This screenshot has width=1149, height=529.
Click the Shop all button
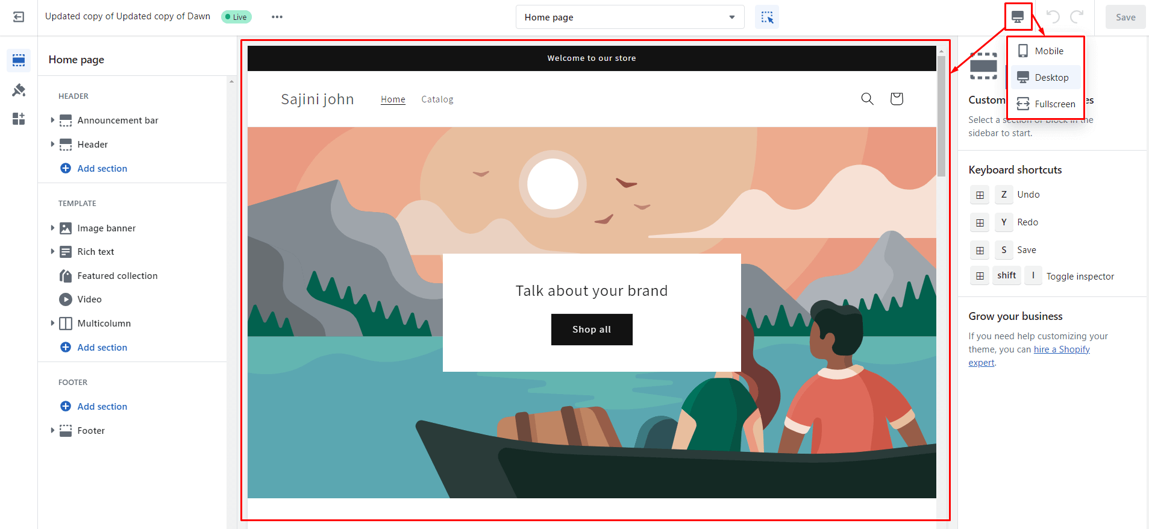(x=591, y=330)
